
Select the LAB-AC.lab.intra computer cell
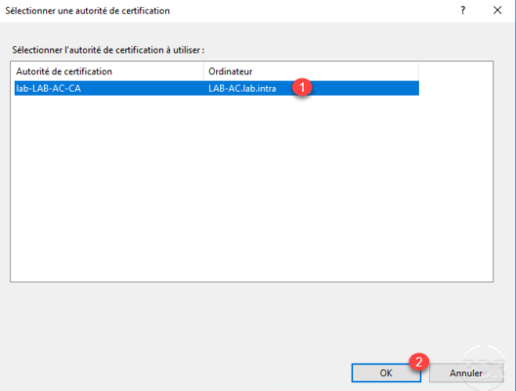tap(242, 88)
